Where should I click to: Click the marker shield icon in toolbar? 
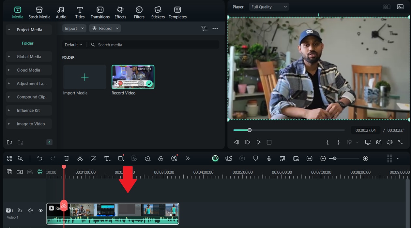(255, 159)
